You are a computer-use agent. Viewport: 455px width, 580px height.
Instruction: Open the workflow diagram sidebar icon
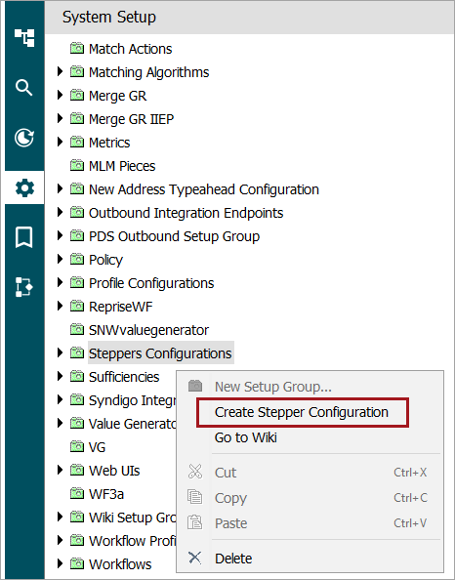click(x=24, y=287)
